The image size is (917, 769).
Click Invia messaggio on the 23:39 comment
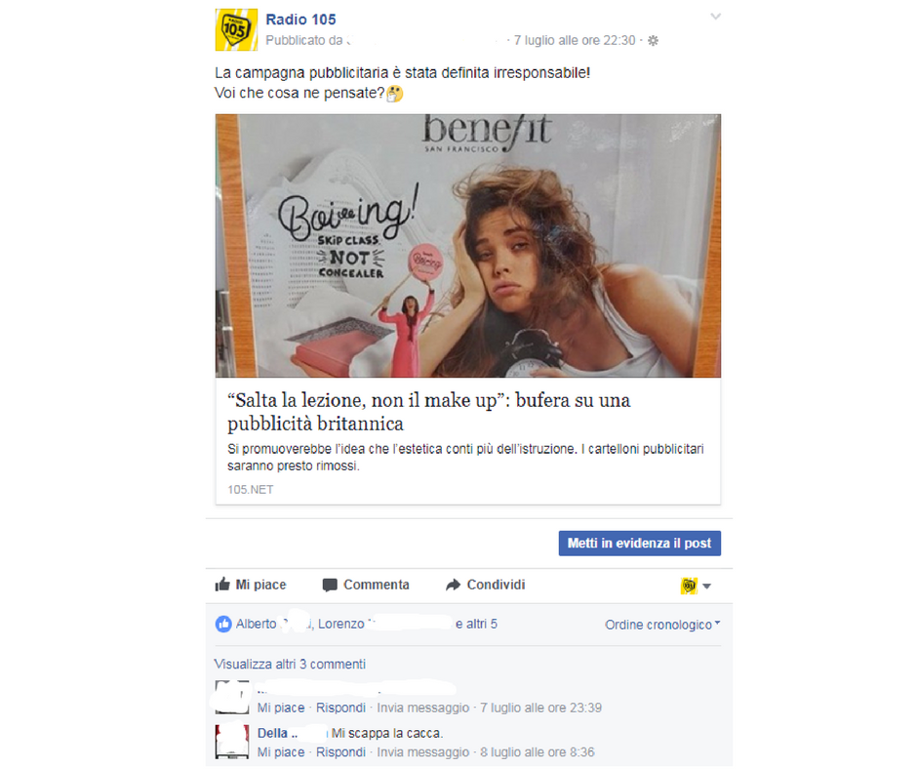point(422,708)
